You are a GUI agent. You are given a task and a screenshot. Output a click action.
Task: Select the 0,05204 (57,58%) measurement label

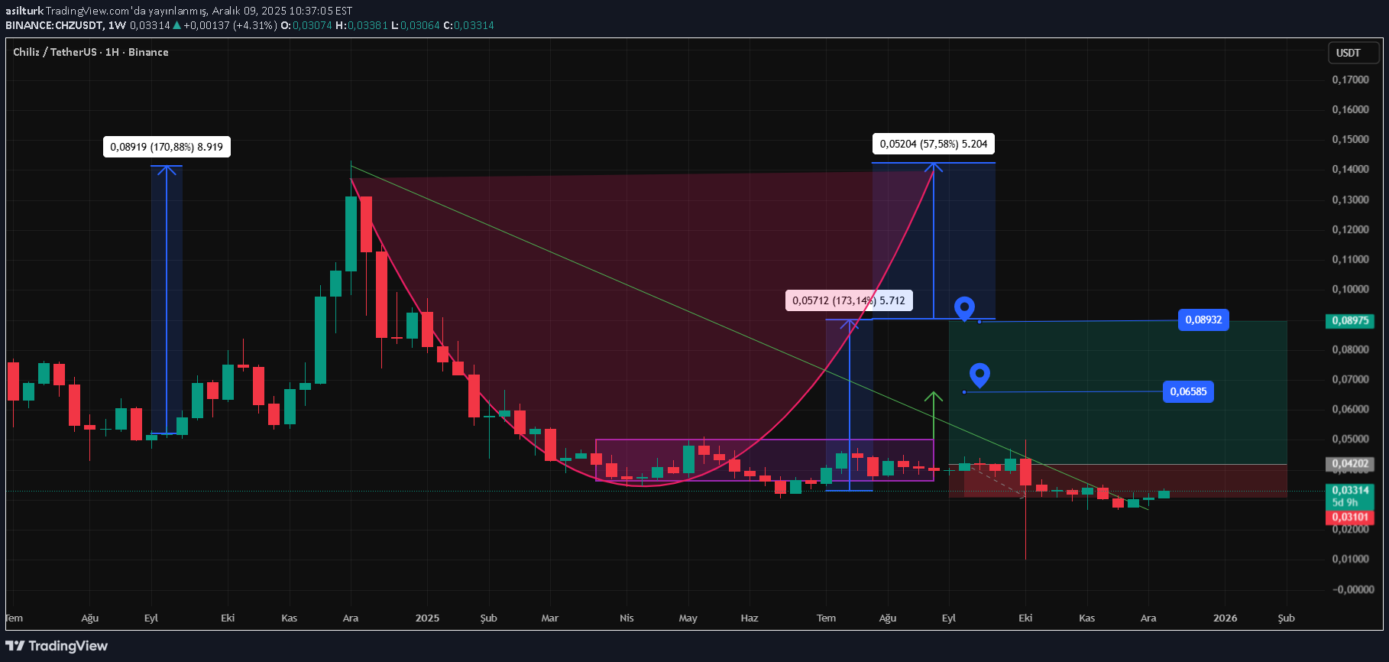[933, 144]
